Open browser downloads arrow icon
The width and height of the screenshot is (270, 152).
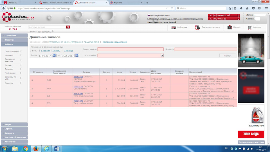241,8
